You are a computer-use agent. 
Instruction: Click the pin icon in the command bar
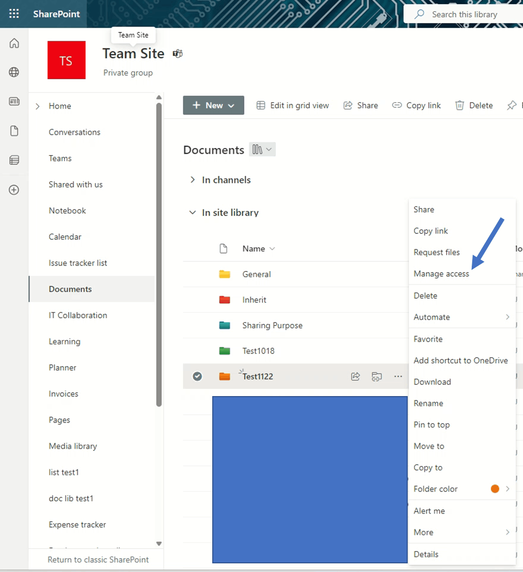[x=512, y=105]
